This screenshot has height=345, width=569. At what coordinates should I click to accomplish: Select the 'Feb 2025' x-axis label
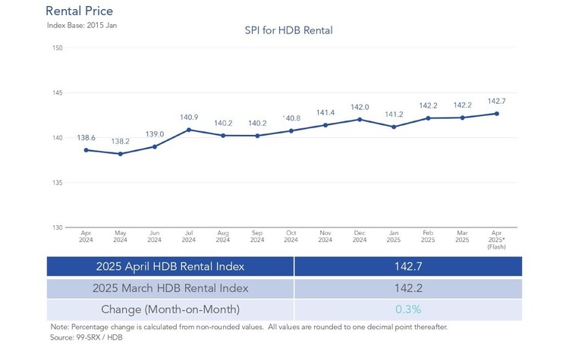coord(428,236)
